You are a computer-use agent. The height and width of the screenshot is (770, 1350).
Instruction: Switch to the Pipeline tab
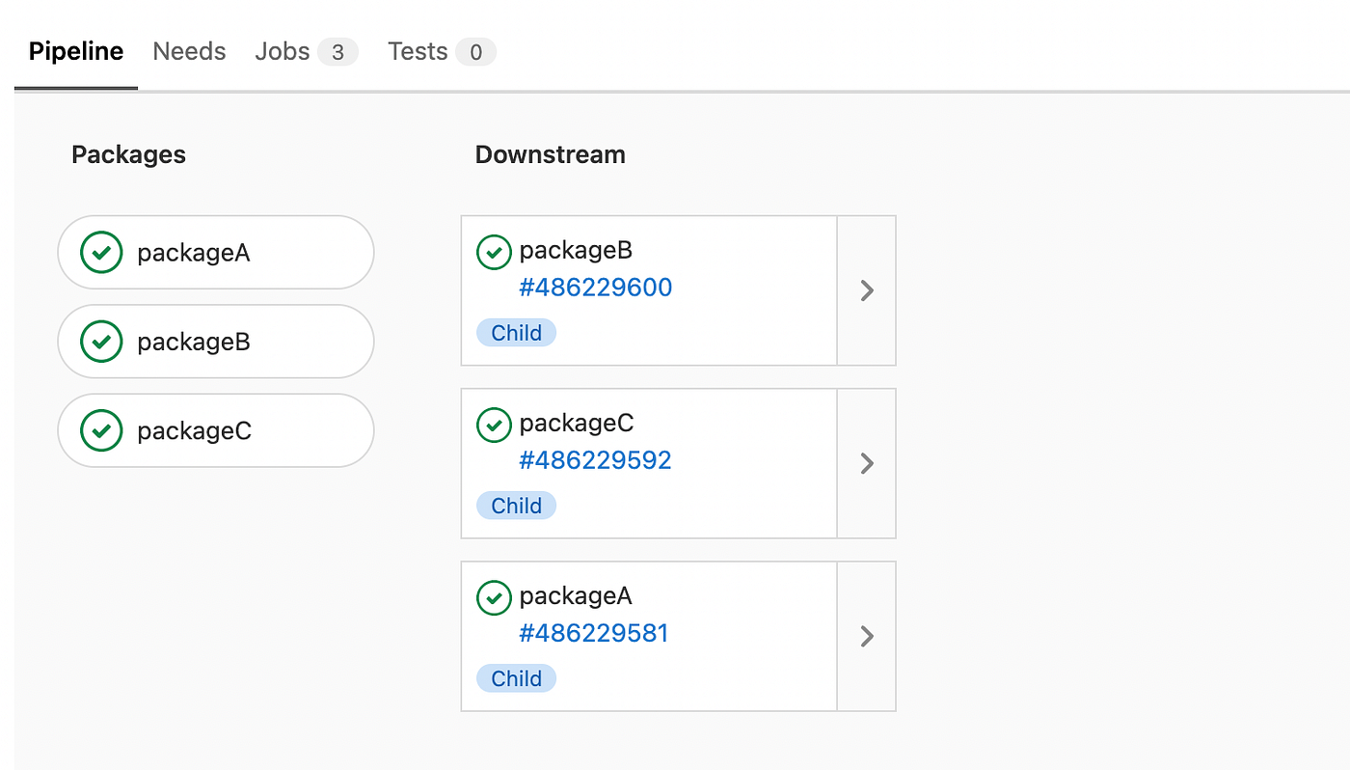click(76, 51)
